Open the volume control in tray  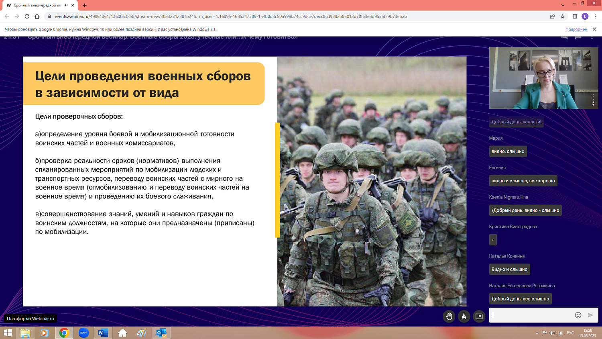pyautogui.click(x=552, y=333)
